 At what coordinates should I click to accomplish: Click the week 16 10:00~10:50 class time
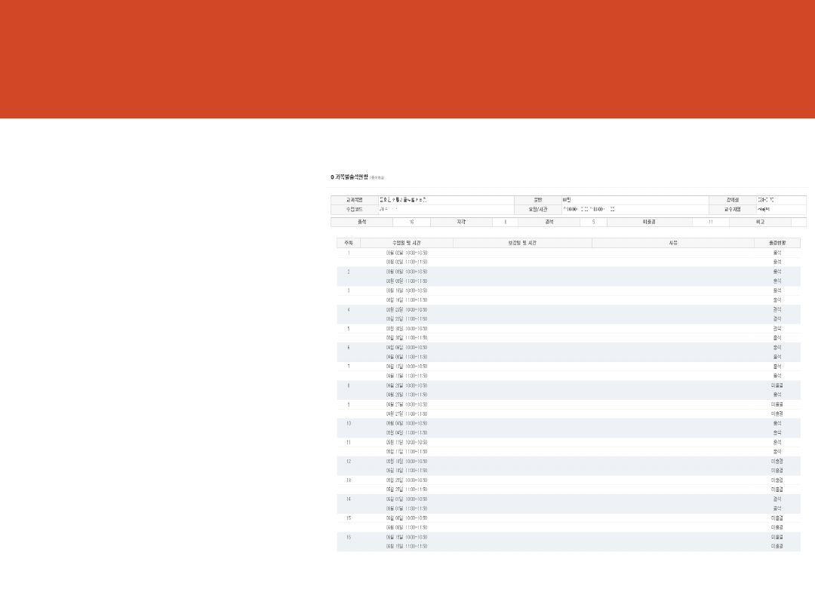[x=407, y=537]
